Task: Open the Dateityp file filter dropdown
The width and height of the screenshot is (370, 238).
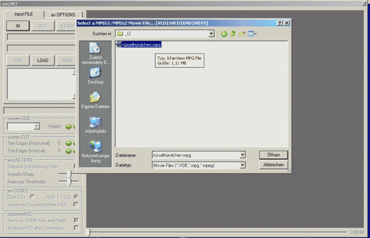Action: click(242, 165)
